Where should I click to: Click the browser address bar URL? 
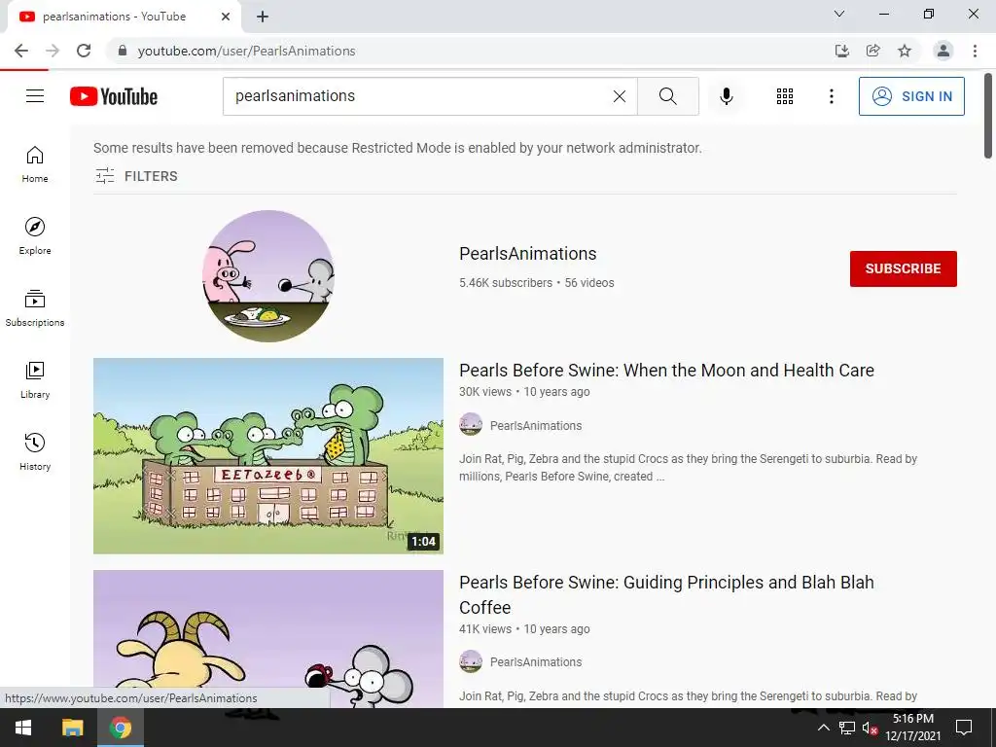click(x=246, y=51)
